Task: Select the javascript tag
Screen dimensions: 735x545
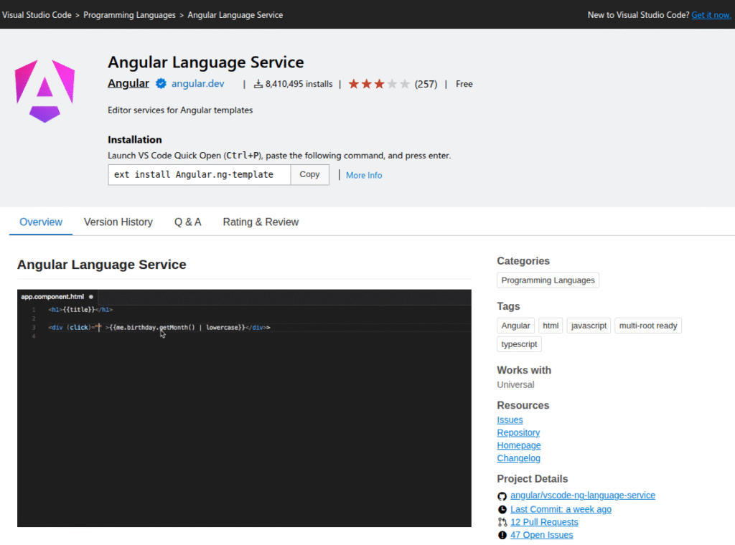Action: point(589,326)
